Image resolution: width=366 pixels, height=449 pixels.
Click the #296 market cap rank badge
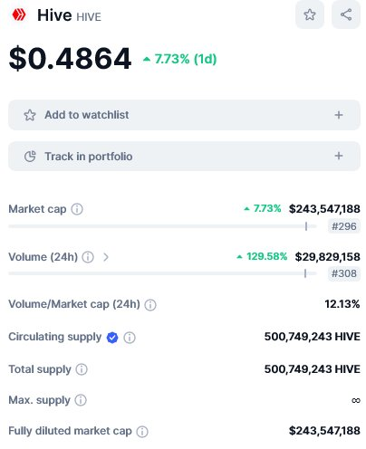point(344,226)
